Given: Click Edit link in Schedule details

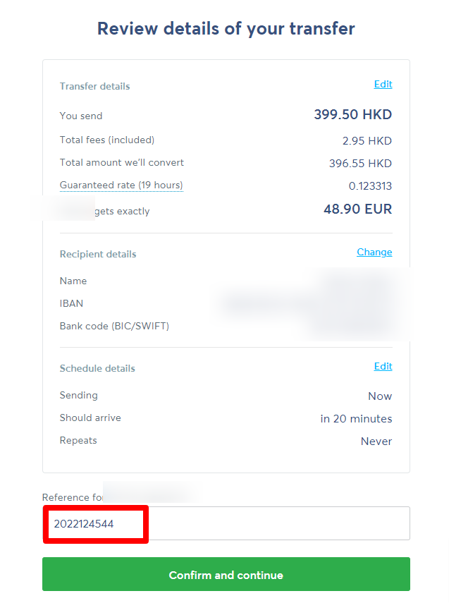Looking at the screenshot, I should click(383, 367).
